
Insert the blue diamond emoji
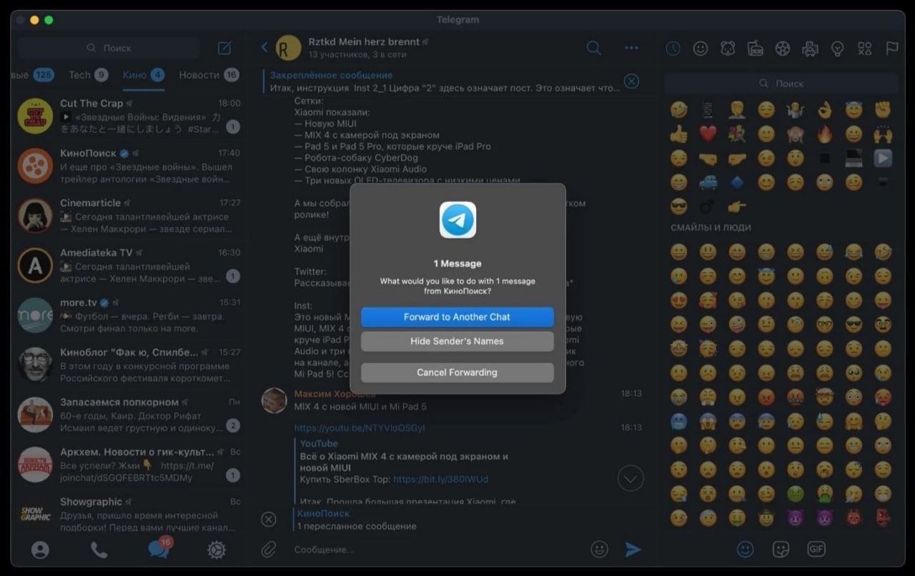click(737, 182)
